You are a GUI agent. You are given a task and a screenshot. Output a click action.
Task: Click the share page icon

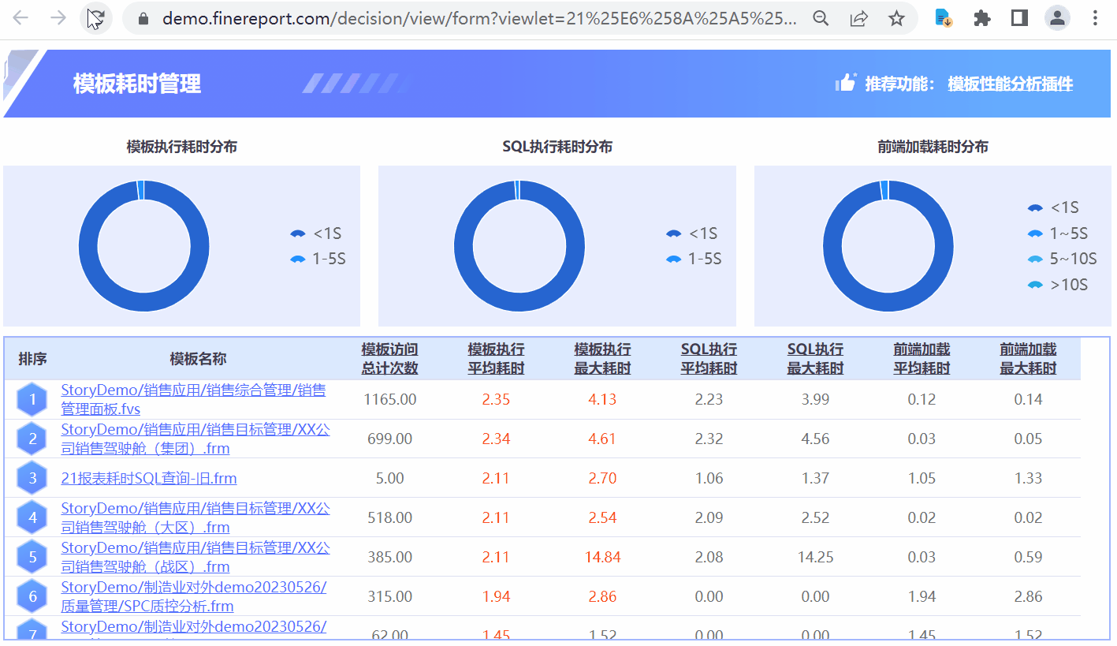click(x=858, y=18)
